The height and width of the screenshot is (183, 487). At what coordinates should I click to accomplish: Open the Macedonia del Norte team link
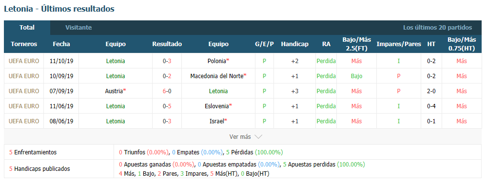click(x=217, y=76)
